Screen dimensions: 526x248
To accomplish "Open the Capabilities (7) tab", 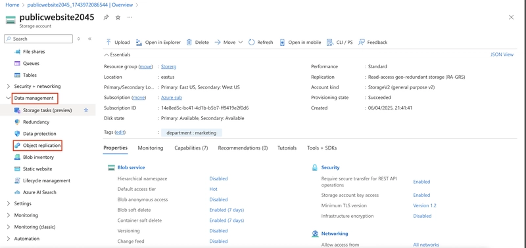I will coord(191,148).
